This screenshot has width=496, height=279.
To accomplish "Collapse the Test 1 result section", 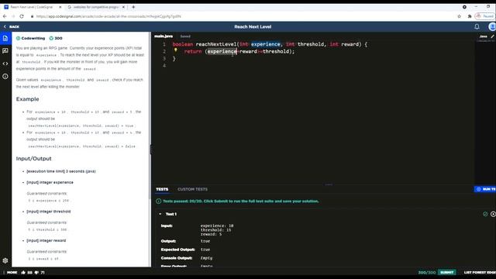I will pos(160,214).
